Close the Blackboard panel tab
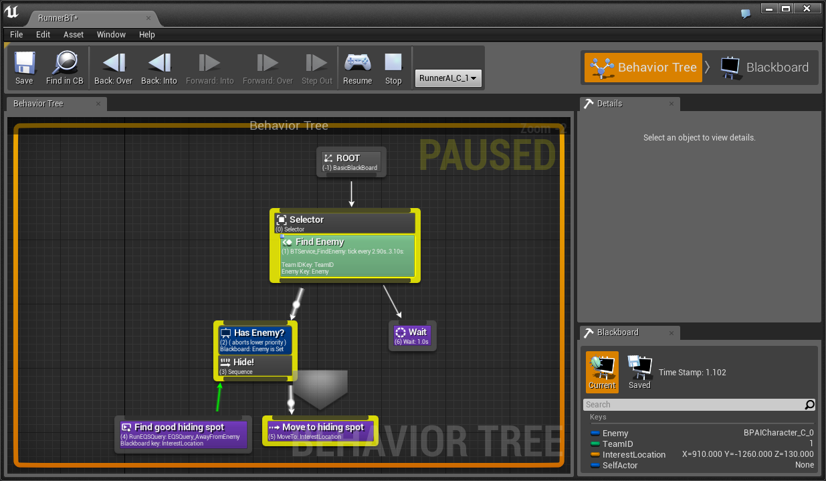Viewport: 826px width, 481px height. 672,332
